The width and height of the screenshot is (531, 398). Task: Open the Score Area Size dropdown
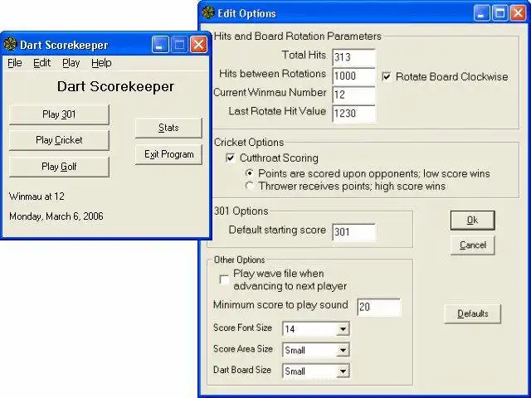pyautogui.click(x=343, y=350)
